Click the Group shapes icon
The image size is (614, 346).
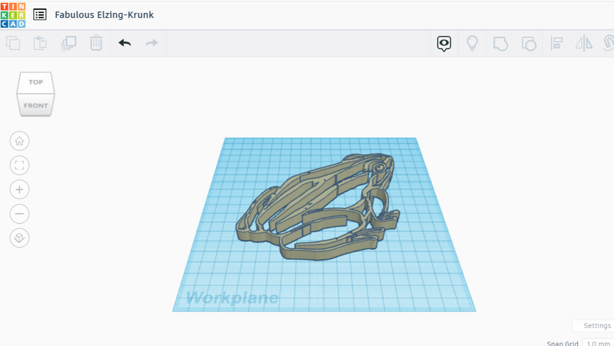[x=500, y=44]
